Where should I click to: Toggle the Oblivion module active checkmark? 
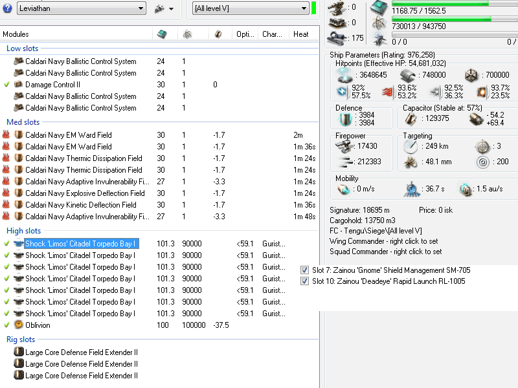pyautogui.click(x=6, y=325)
